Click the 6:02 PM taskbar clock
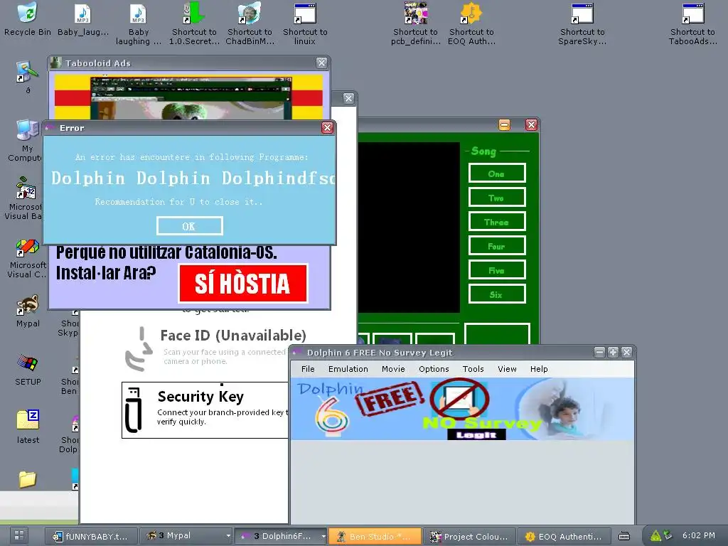The image size is (728, 546). [x=698, y=535]
